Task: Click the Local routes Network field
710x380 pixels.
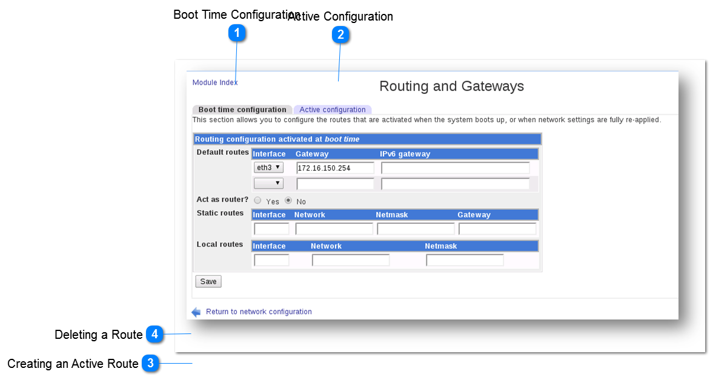Action: click(351, 260)
